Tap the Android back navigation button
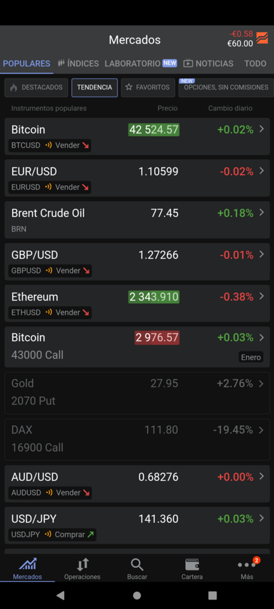This screenshot has height=609, width=274. click(60, 596)
